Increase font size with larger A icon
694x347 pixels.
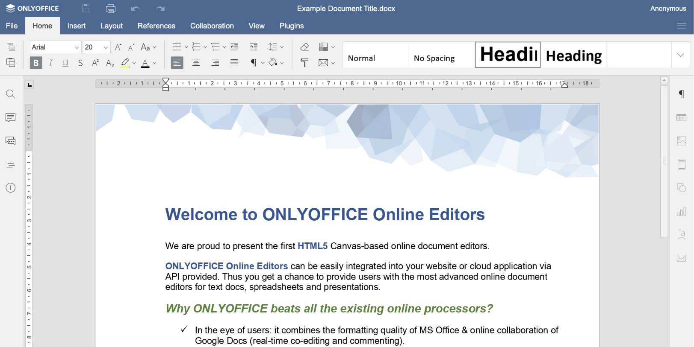coord(118,47)
